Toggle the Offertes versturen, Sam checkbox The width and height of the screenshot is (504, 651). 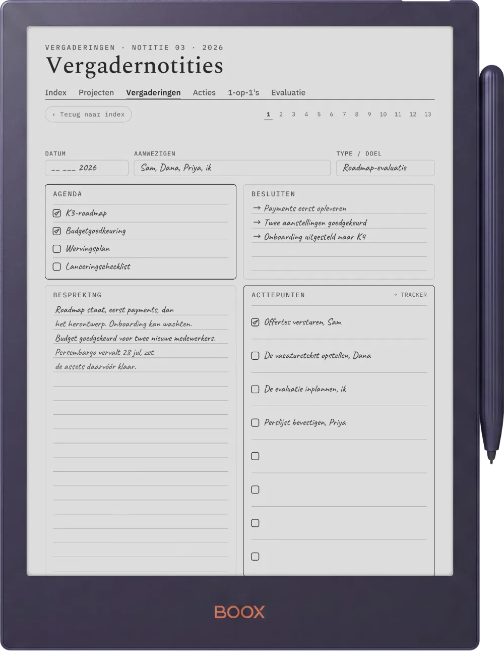click(256, 322)
